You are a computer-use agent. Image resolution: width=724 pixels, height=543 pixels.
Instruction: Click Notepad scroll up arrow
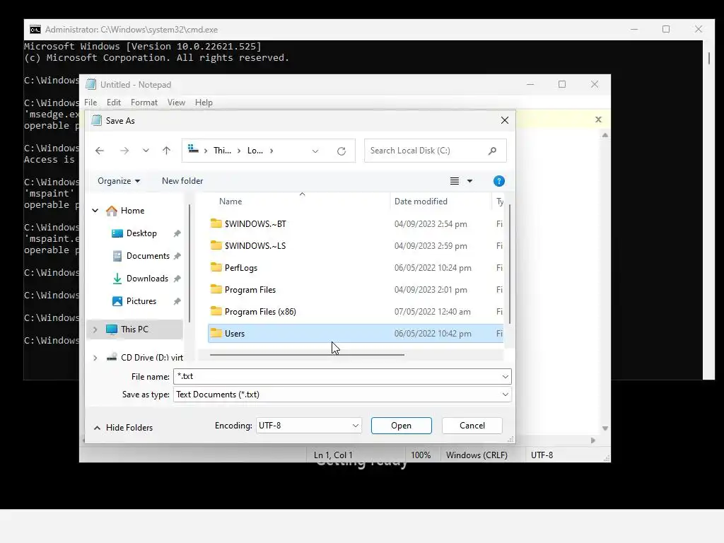[x=605, y=135]
